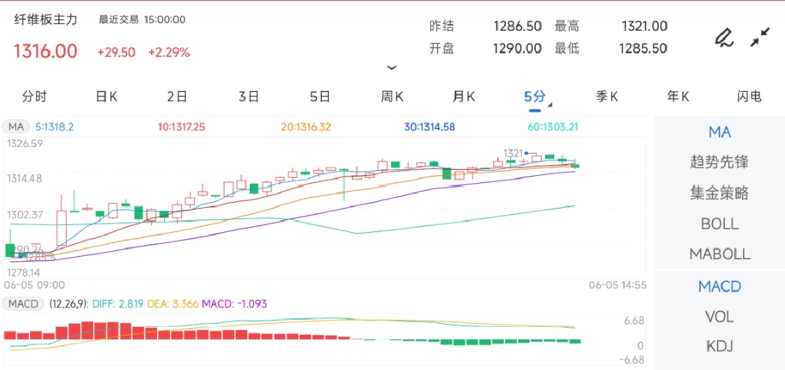
Task: Open the drawing pen tool icon
Action: (x=724, y=37)
